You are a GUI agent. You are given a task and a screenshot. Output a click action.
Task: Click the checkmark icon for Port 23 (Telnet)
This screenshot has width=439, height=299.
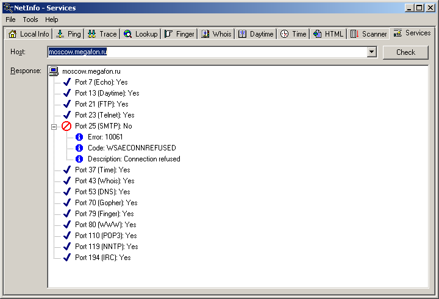click(67, 115)
